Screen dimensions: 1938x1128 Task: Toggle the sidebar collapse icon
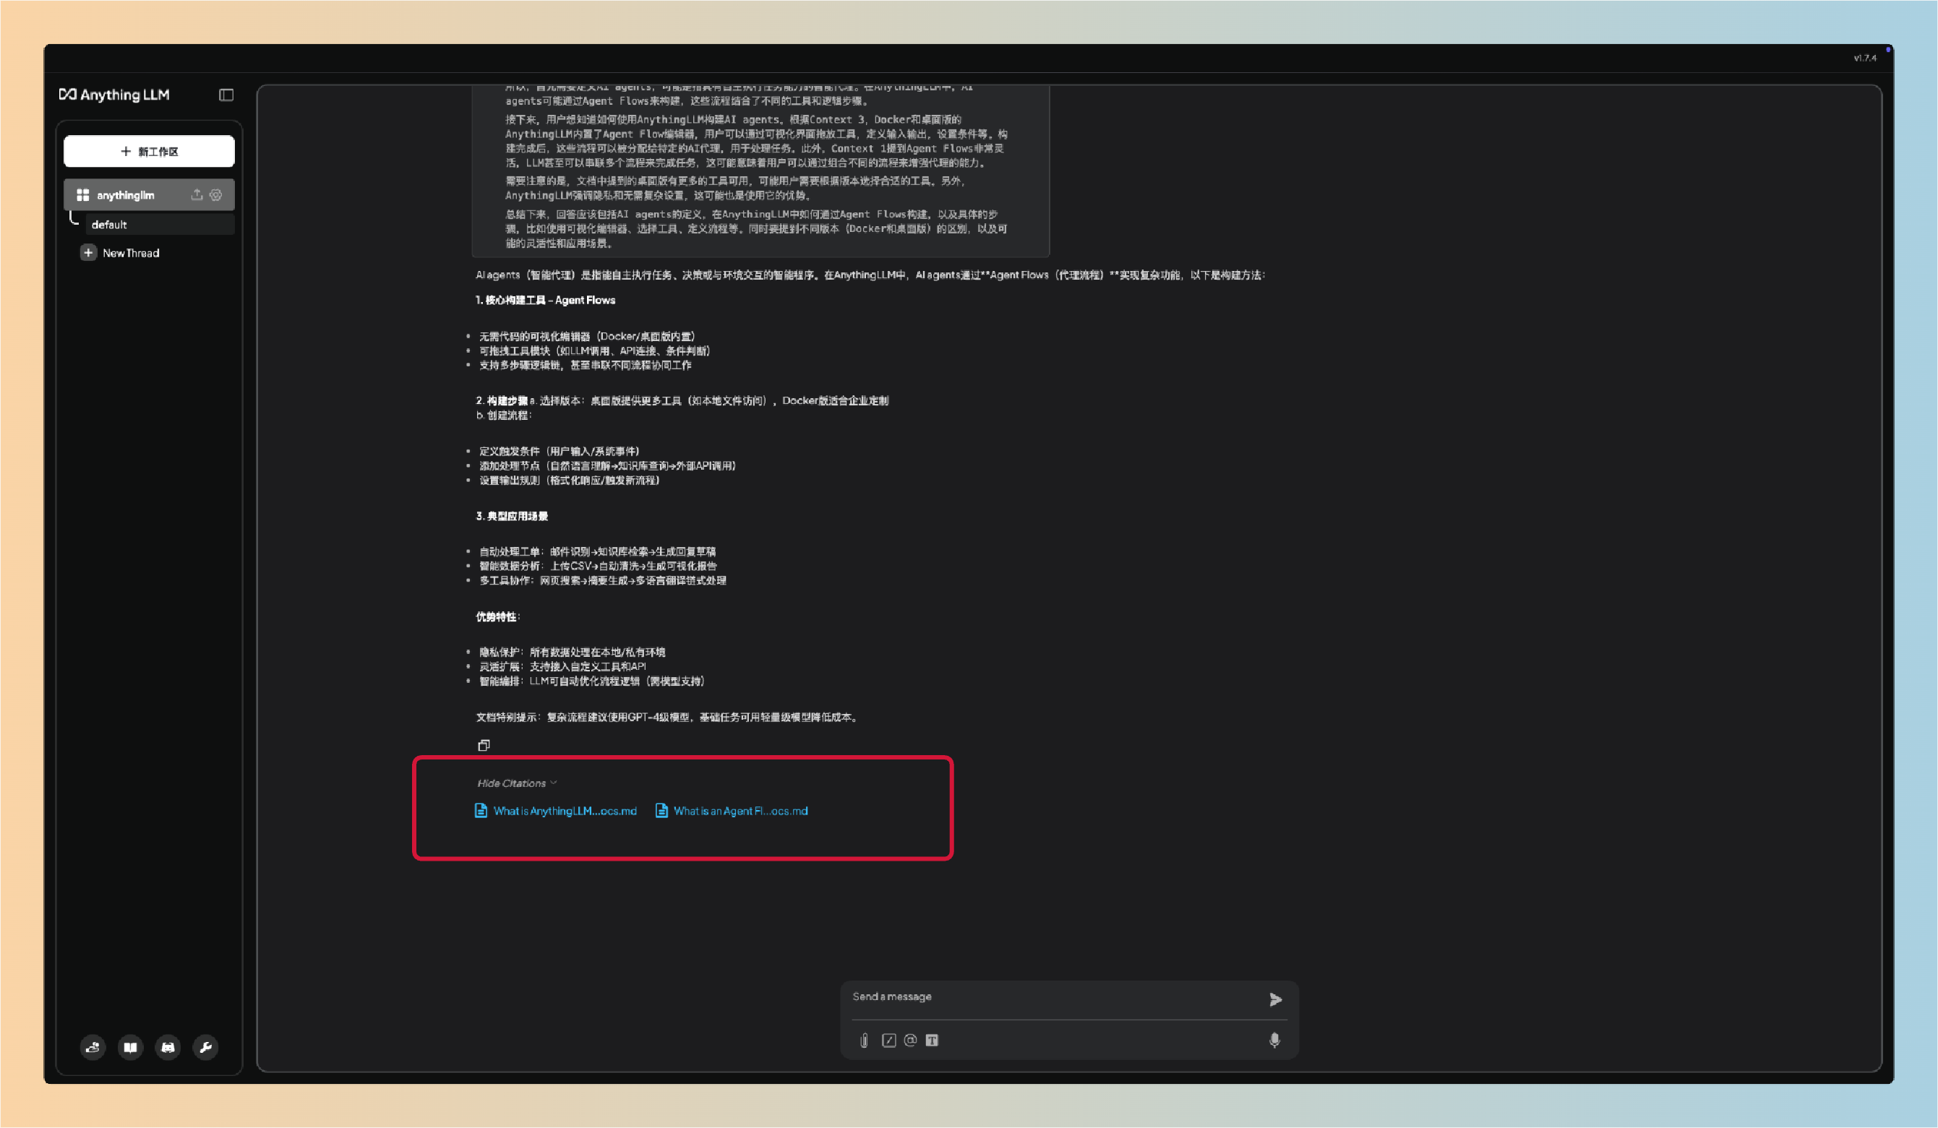coord(226,95)
